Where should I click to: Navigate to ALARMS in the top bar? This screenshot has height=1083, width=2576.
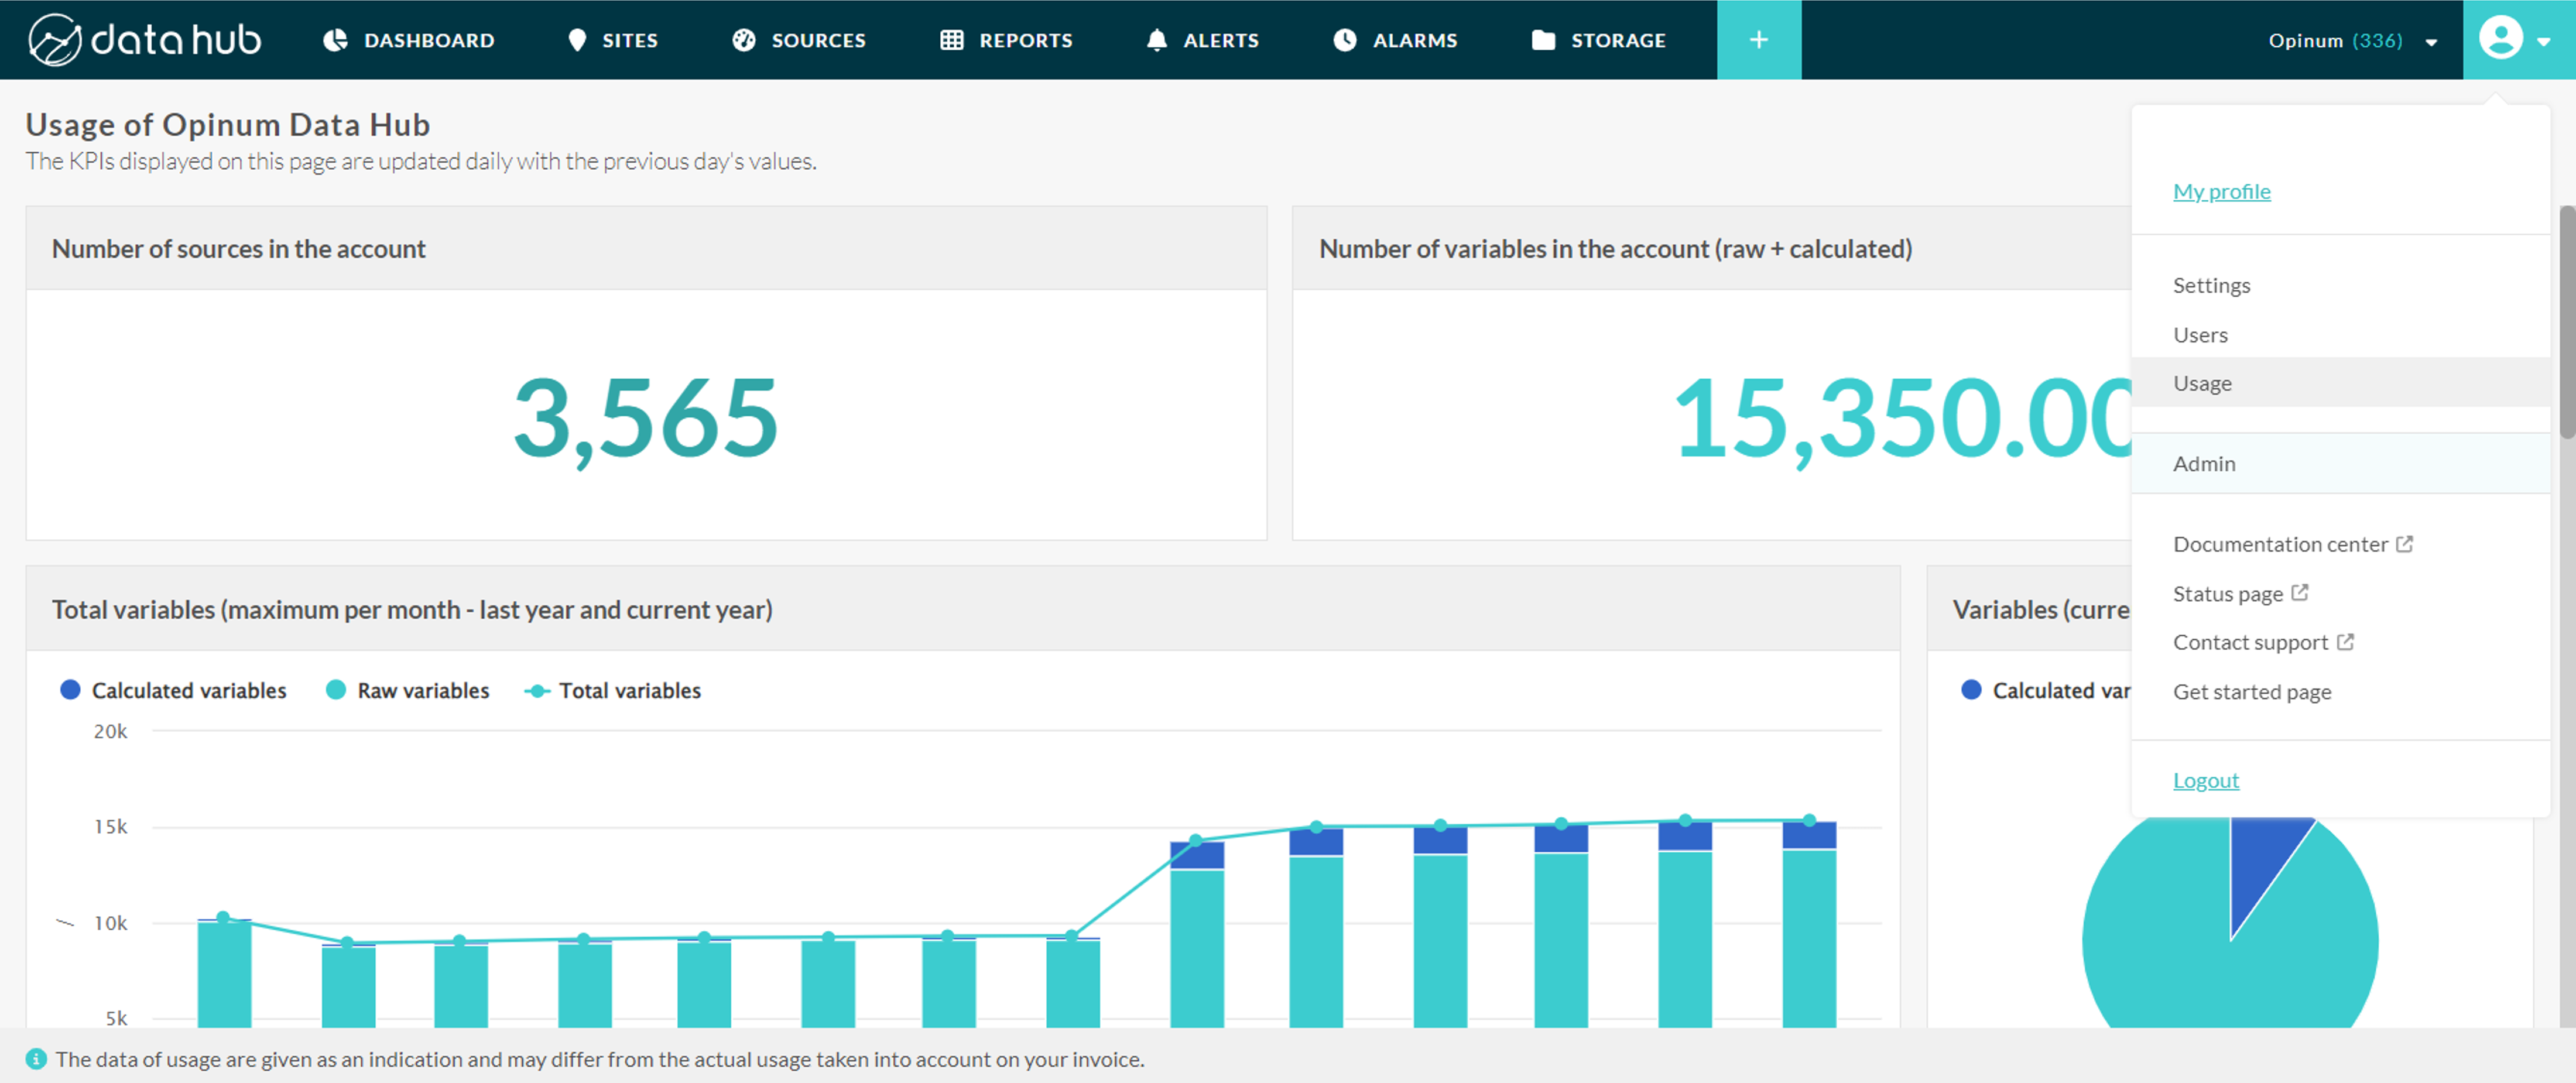click(1396, 40)
